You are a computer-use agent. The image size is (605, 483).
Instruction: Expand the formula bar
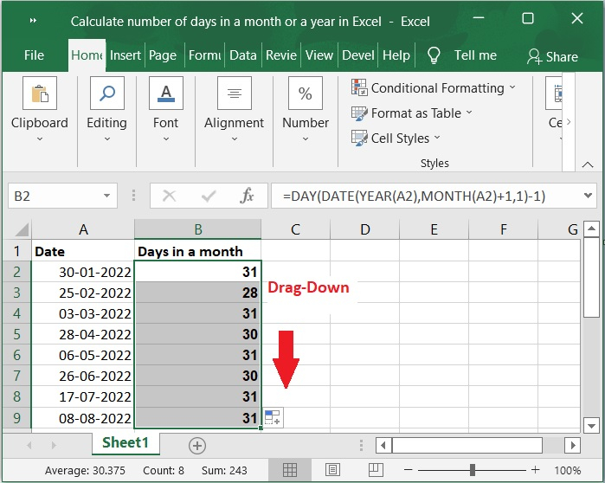point(589,196)
